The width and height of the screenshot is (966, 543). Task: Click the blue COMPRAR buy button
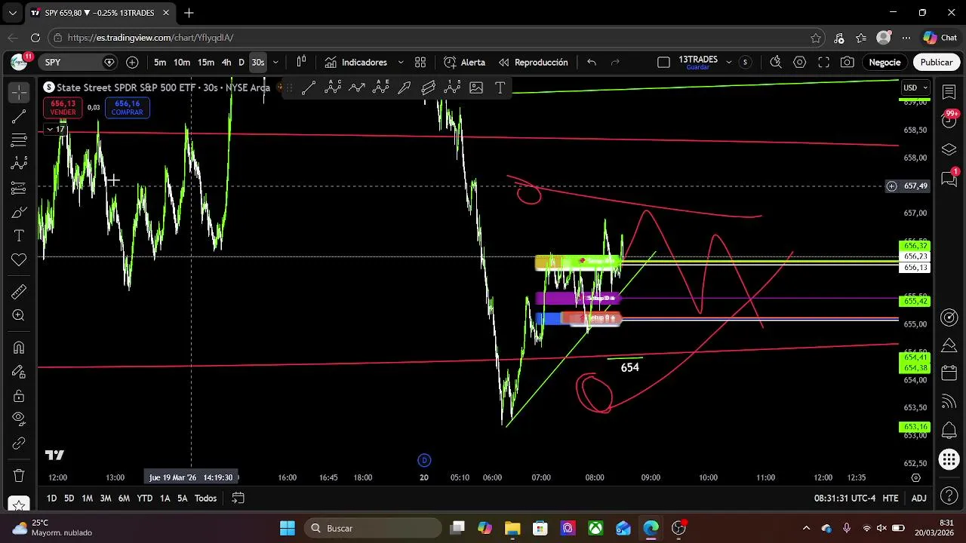[127, 108]
